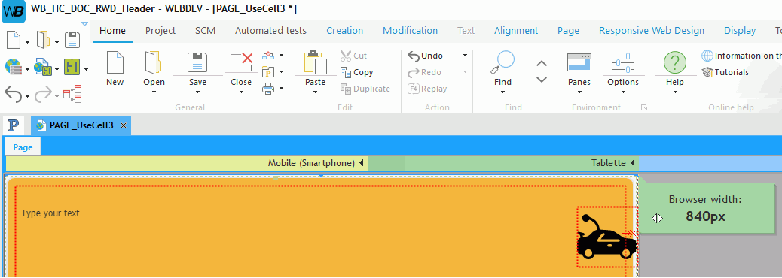Screen dimensions: 782x278
Task: Open the Help question mark icon
Action: click(675, 62)
